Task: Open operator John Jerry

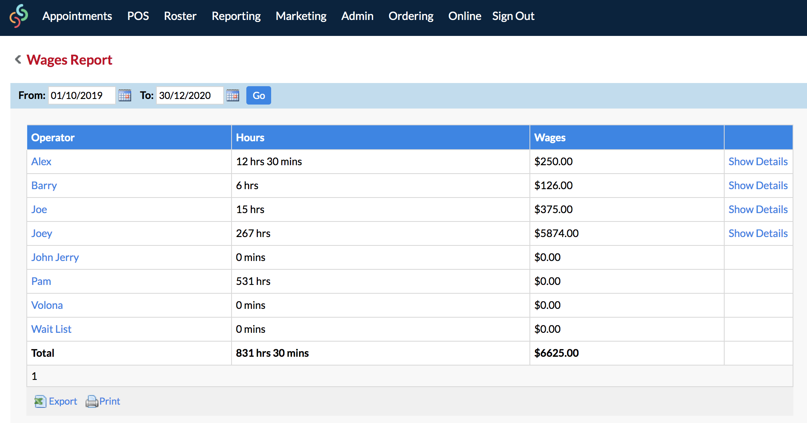Action: [x=55, y=257]
